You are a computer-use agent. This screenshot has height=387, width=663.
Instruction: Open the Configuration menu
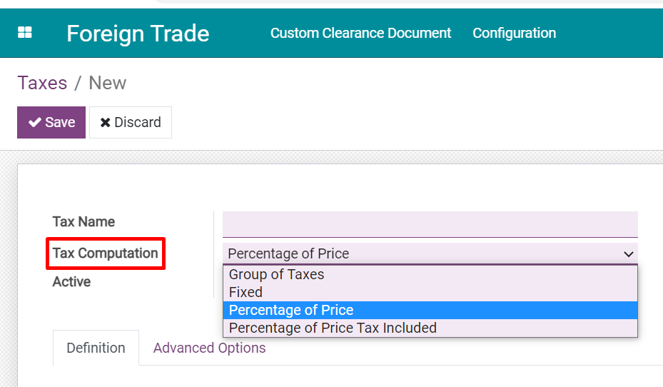[514, 33]
